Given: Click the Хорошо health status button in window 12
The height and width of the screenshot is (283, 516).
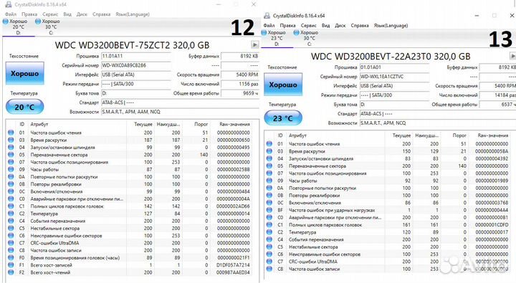Looking at the screenshot, I should pyautogui.click(x=24, y=73).
